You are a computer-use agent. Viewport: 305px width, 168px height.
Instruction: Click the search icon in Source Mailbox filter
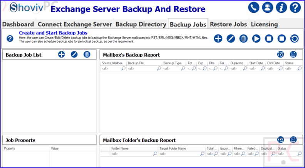[x=124, y=68]
